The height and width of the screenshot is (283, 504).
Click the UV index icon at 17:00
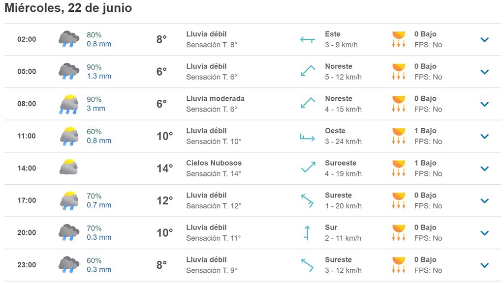[x=399, y=200]
